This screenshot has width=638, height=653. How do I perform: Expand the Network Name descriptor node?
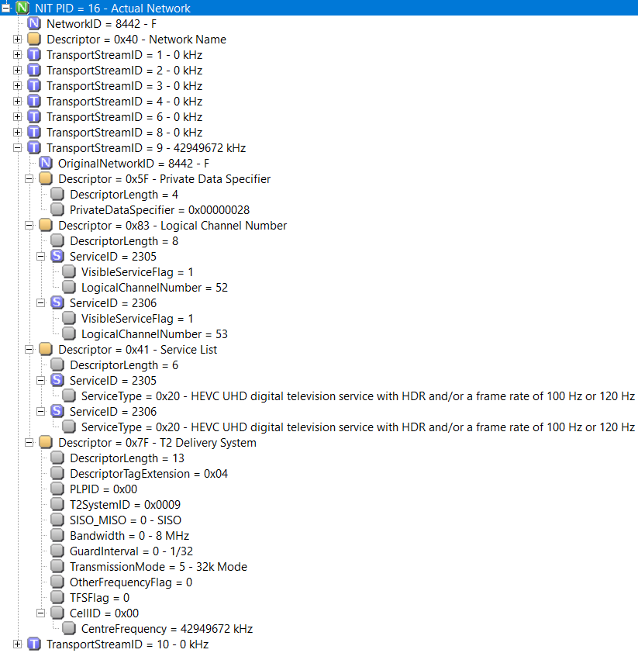tap(18, 39)
